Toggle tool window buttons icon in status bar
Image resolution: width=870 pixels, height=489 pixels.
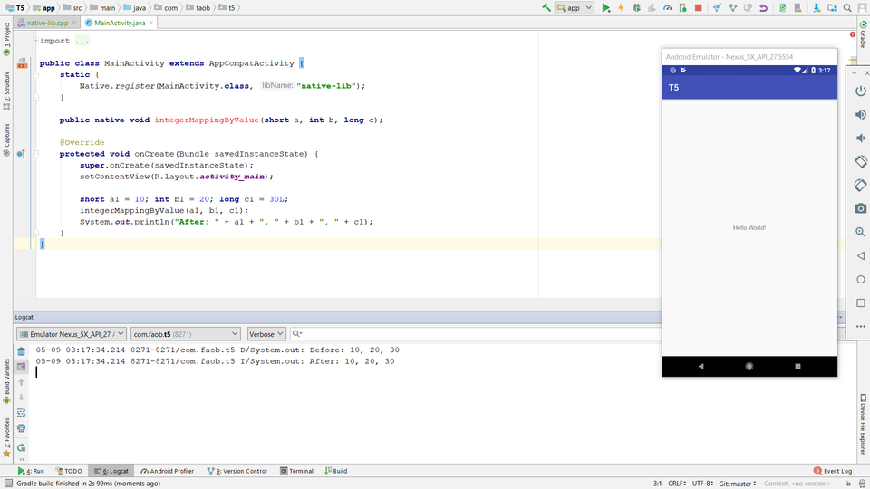click(x=8, y=484)
